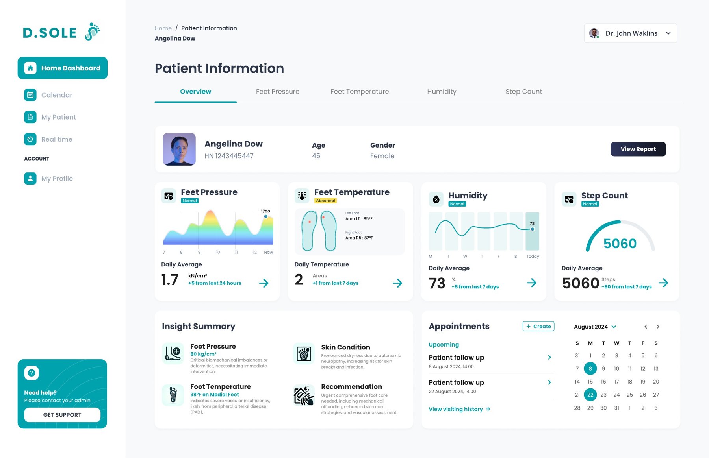Viewport: 709px width, 458px height.
Task: Click the help question mark icon
Action: pyautogui.click(x=32, y=373)
